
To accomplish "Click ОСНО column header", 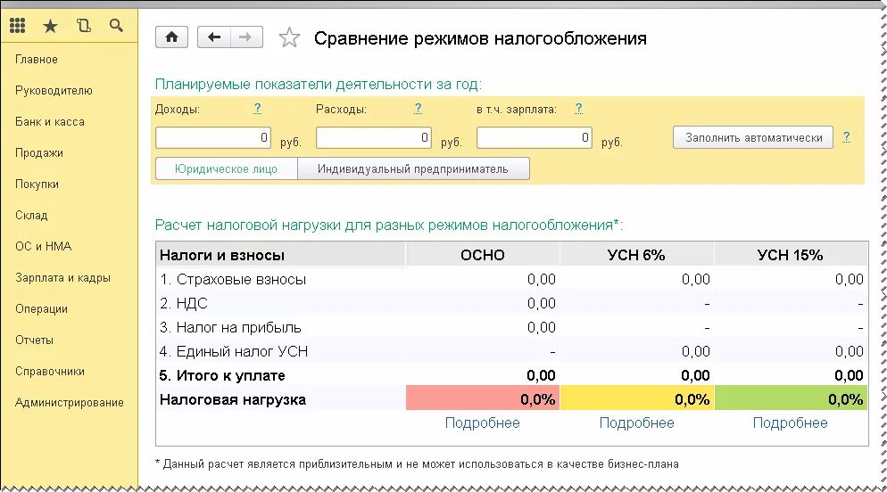I will coord(483,255).
